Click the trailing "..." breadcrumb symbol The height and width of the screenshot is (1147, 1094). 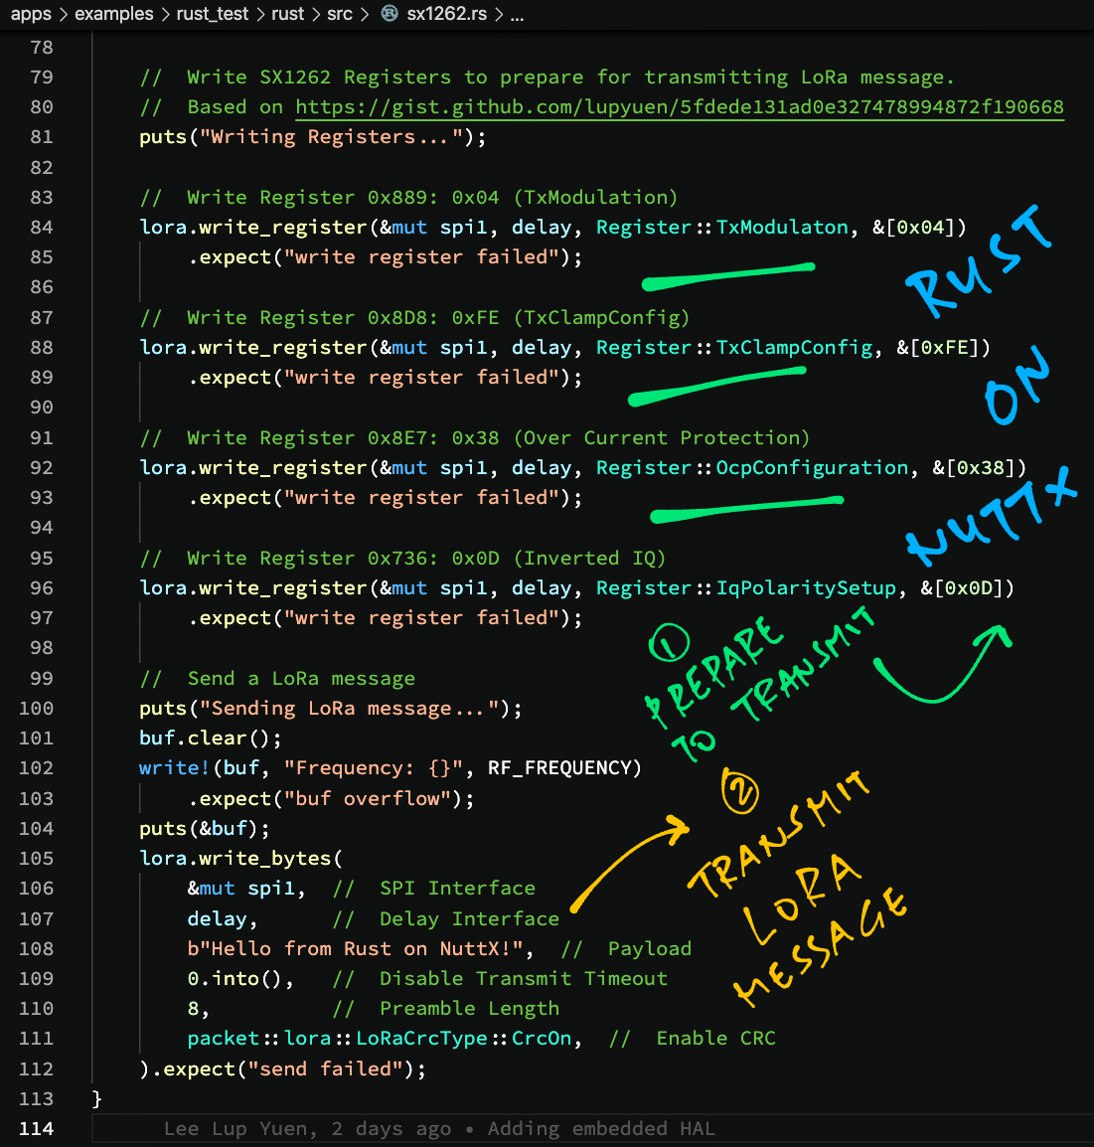pos(517,14)
